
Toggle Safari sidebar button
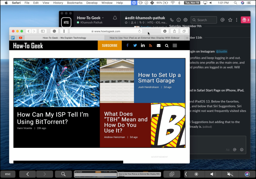(x=43, y=31)
